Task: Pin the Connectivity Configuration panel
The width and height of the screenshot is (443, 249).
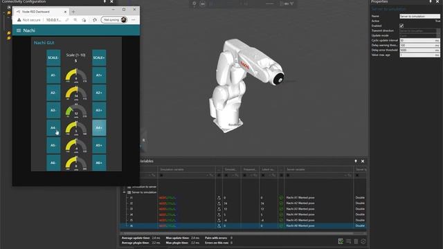Action: (x=105, y=1)
